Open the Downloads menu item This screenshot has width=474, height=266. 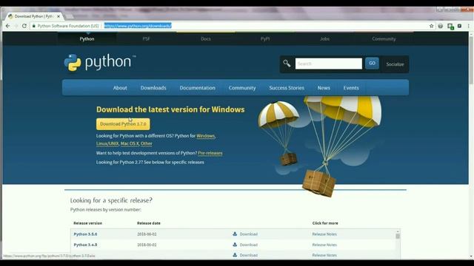pyautogui.click(x=153, y=88)
